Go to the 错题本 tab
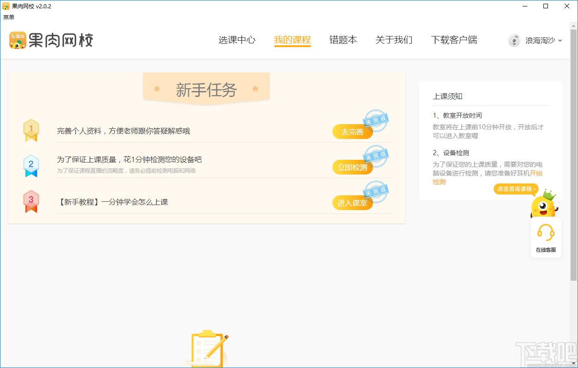 (343, 40)
